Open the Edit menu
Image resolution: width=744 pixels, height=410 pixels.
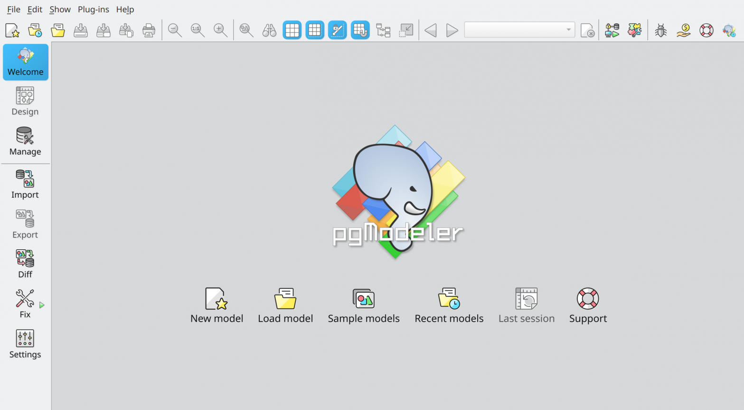[35, 9]
